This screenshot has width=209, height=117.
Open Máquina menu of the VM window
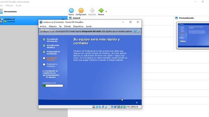pyautogui.click(x=53, y=26)
